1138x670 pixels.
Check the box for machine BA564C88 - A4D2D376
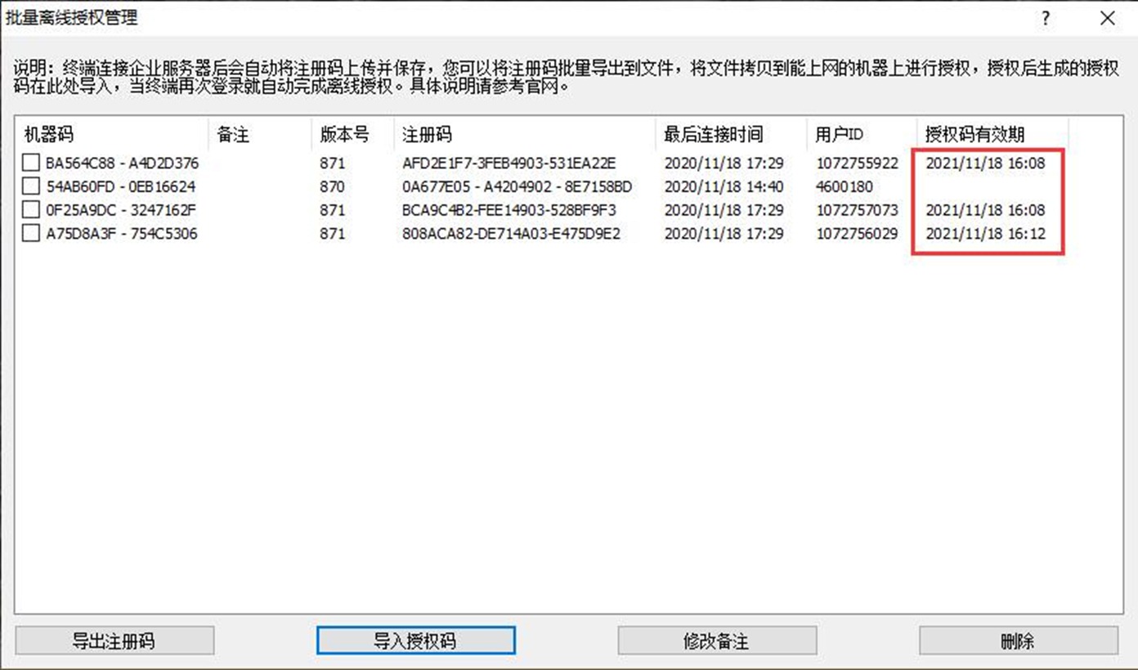click(30, 163)
